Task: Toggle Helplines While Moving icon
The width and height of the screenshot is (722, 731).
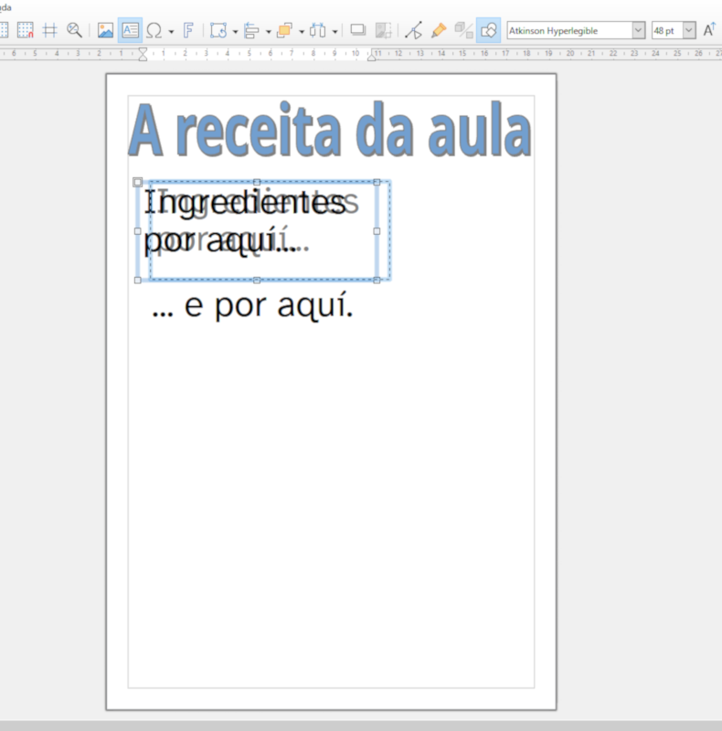Action: (x=49, y=31)
